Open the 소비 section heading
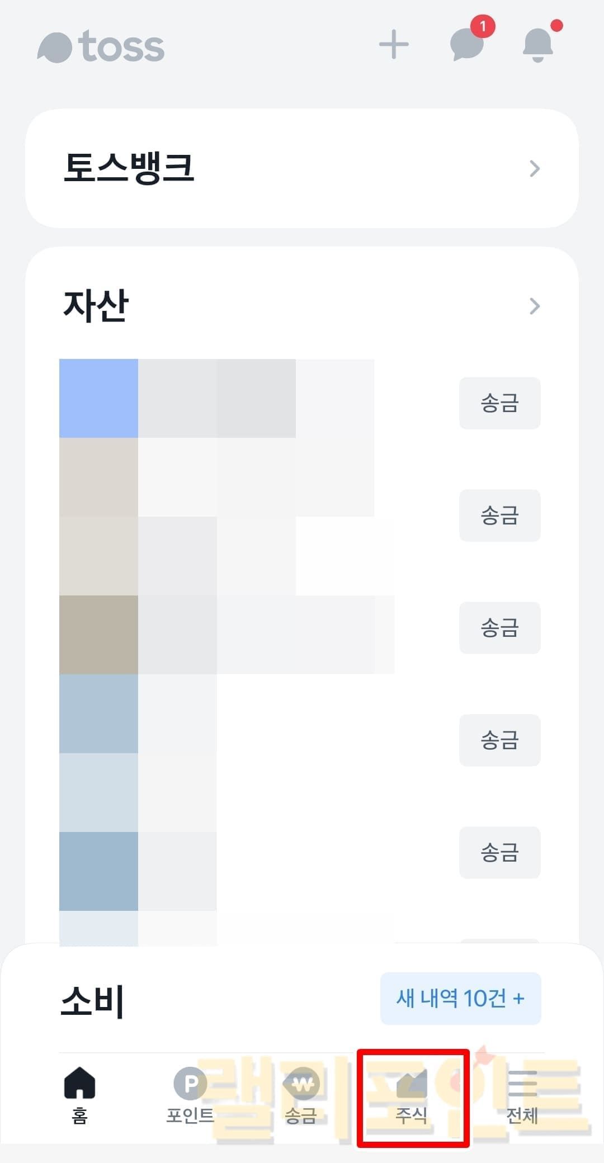Screen dimensions: 604x1163 tap(92, 1001)
